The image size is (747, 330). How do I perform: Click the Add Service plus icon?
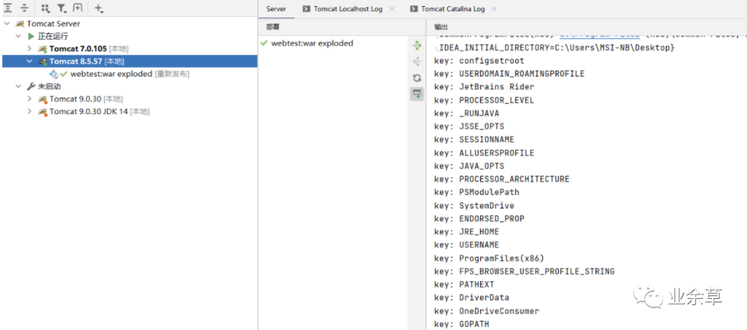99,8
